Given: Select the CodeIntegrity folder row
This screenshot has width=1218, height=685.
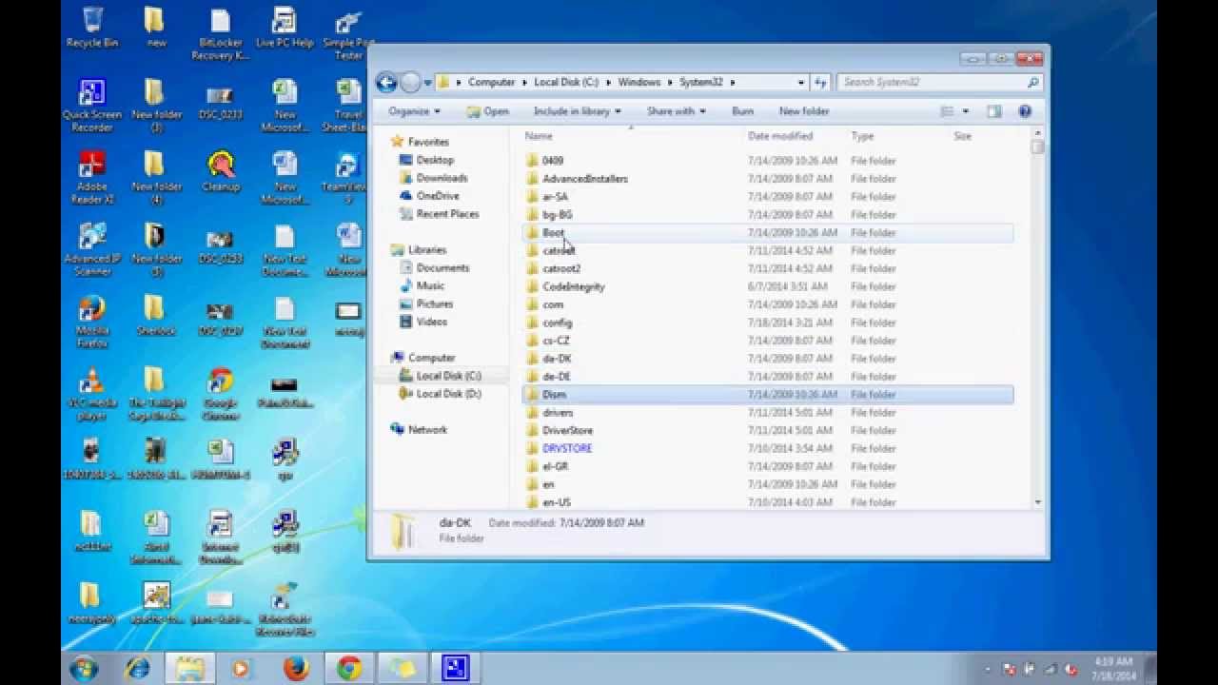Looking at the screenshot, I should 767,286.
